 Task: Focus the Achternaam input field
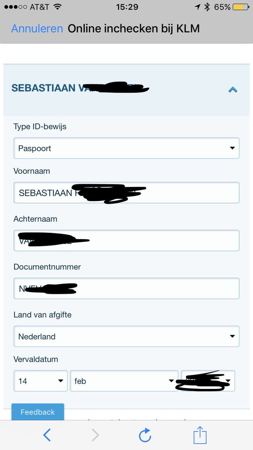tap(126, 240)
